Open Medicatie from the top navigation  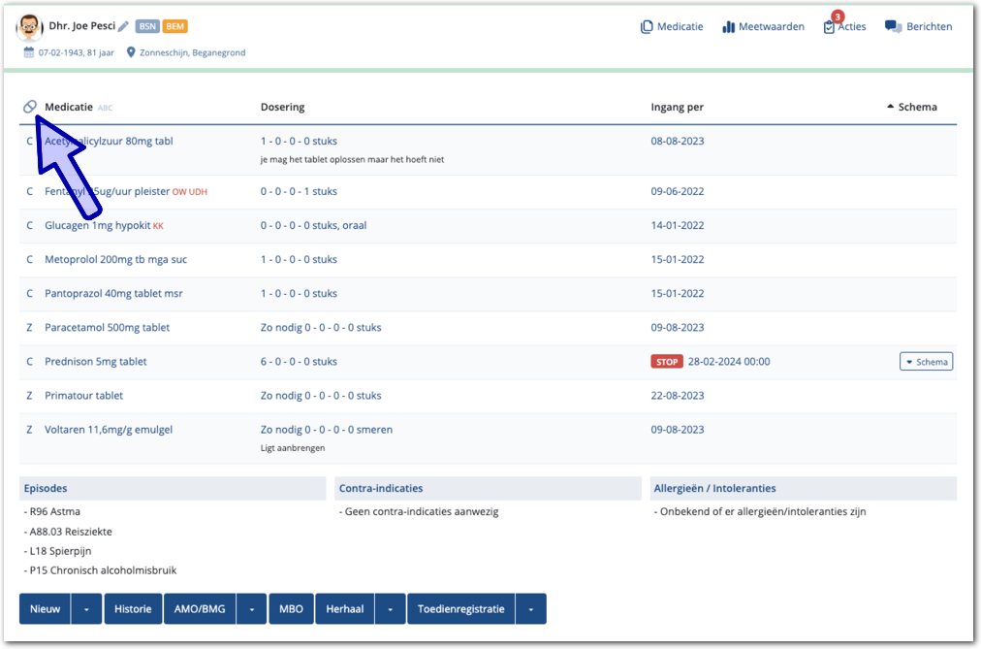coord(672,27)
